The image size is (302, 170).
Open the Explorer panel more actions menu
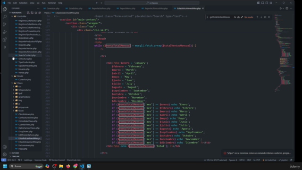[38, 8]
